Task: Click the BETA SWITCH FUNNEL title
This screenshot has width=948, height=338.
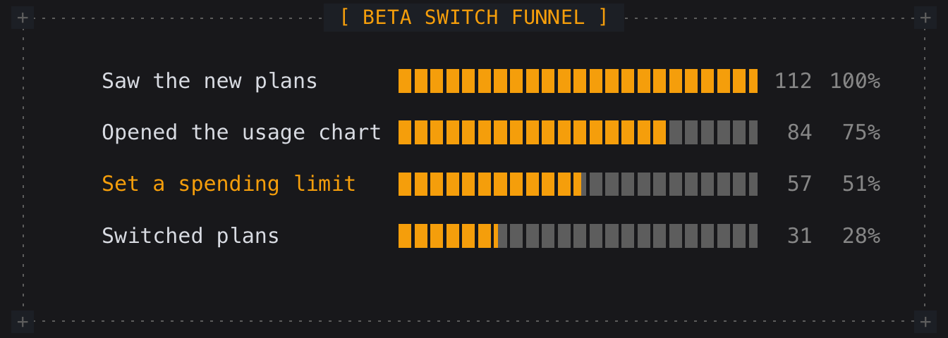Action: [473, 18]
